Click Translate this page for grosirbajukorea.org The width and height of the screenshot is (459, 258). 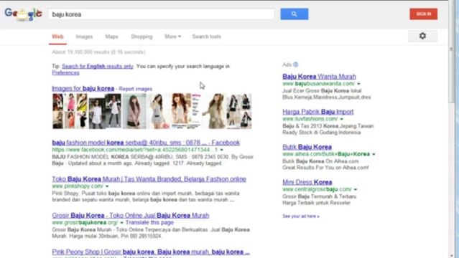[149, 222]
